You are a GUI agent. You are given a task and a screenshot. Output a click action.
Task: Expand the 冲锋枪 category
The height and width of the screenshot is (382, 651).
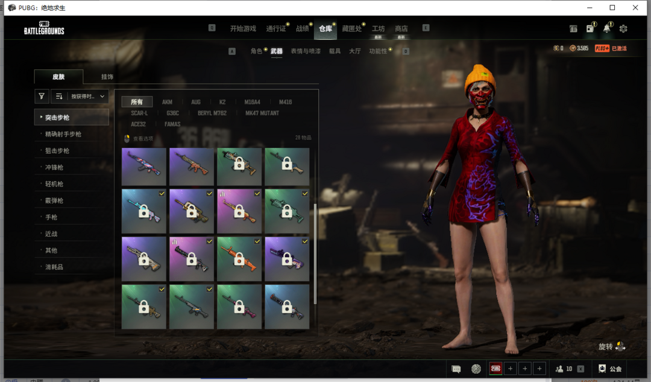click(71, 167)
